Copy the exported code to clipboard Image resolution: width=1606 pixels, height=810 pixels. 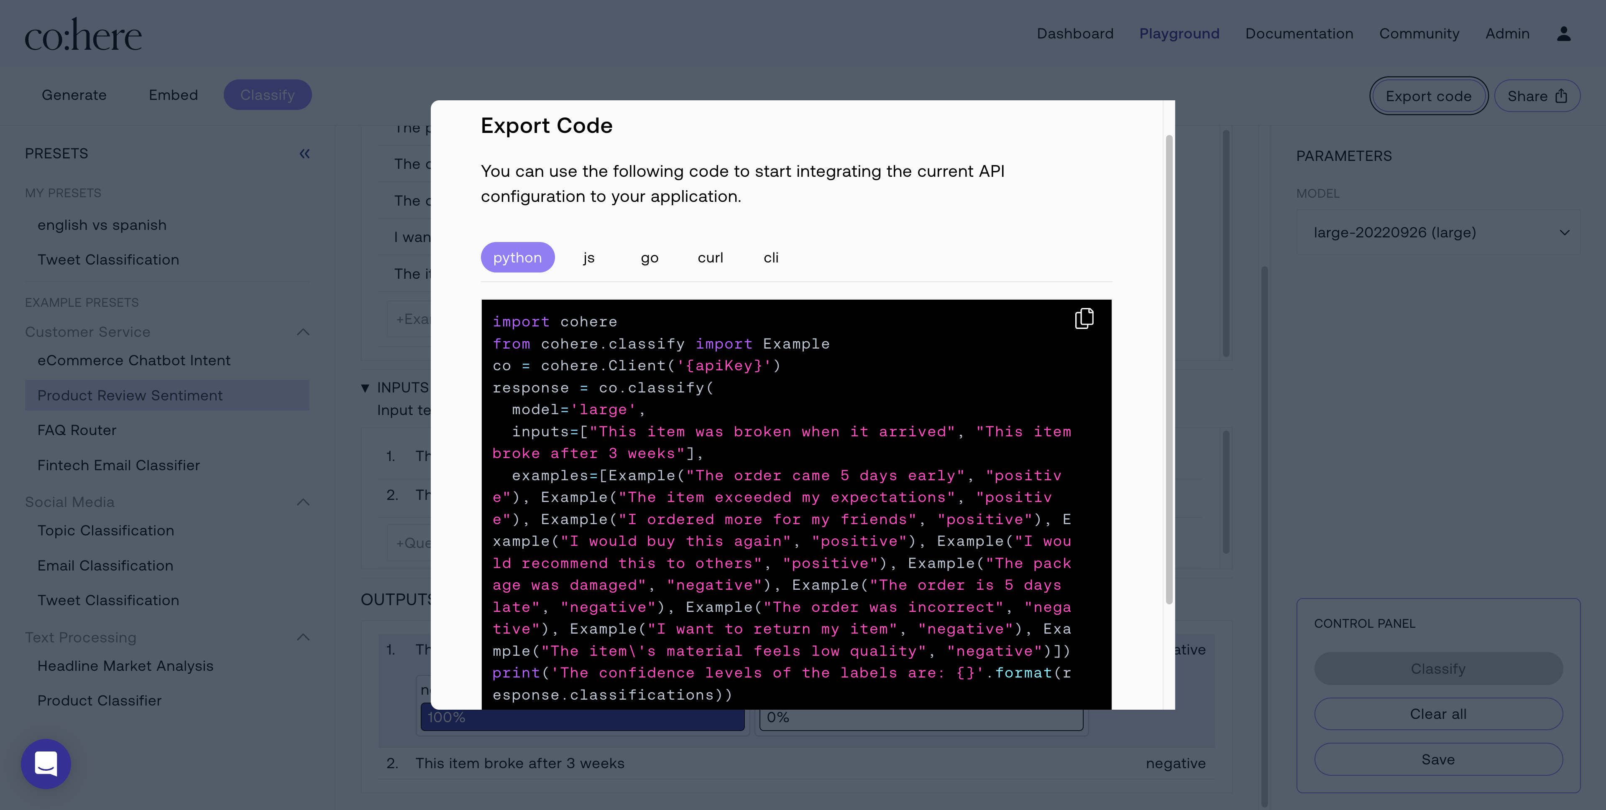click(1084, 318)
